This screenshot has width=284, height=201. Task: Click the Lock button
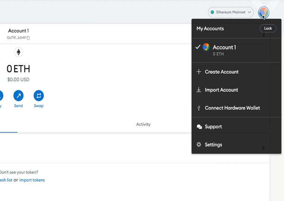pyautogui.click(x=268, y=28)
